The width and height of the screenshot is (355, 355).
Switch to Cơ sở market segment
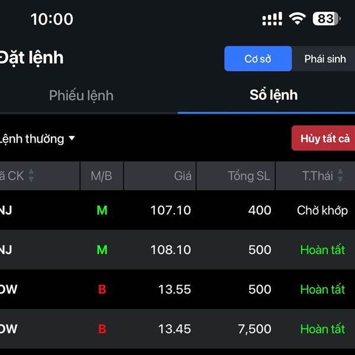[x=258, y=59]
